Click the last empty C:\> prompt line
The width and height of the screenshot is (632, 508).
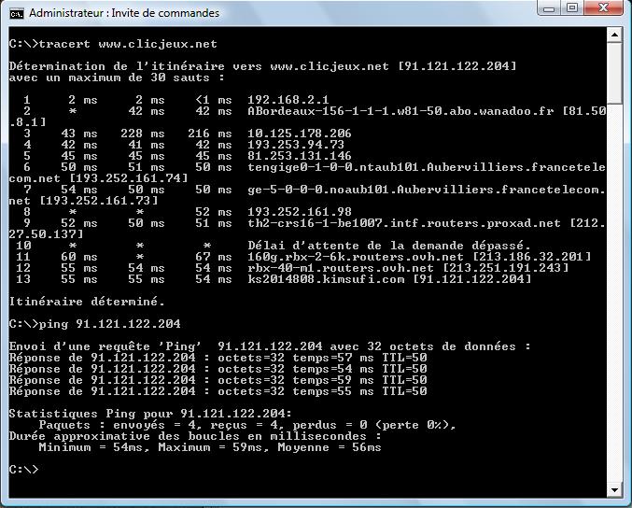(23, 469)
